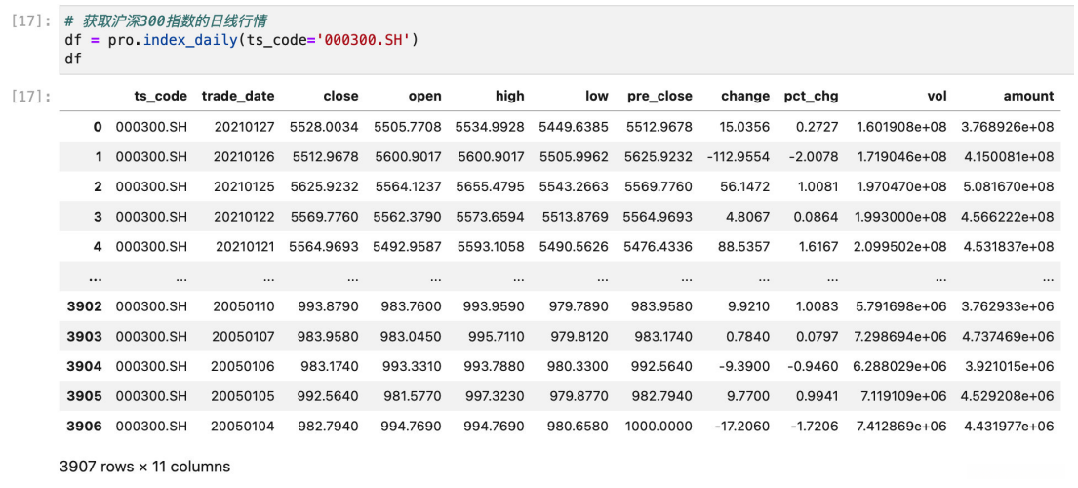Select the pct_chg column header

[x=811, y=96]
